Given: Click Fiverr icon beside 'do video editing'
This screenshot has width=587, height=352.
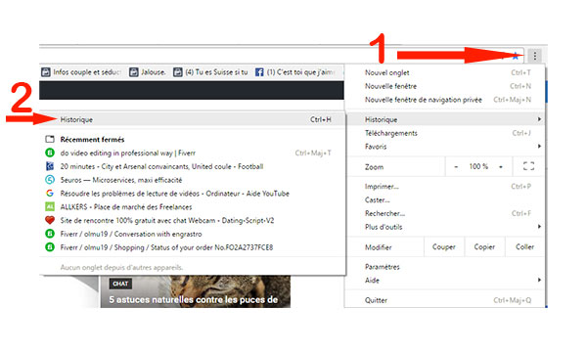Looking at the screenshot, I should coord(50,153).
